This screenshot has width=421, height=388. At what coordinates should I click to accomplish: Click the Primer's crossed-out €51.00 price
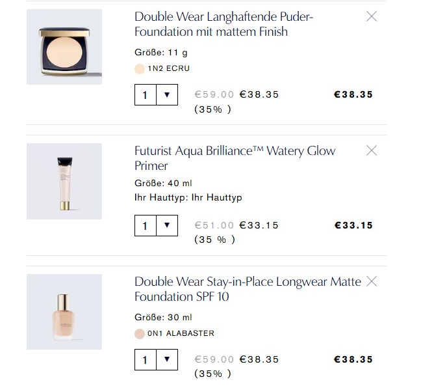(214, 226)
